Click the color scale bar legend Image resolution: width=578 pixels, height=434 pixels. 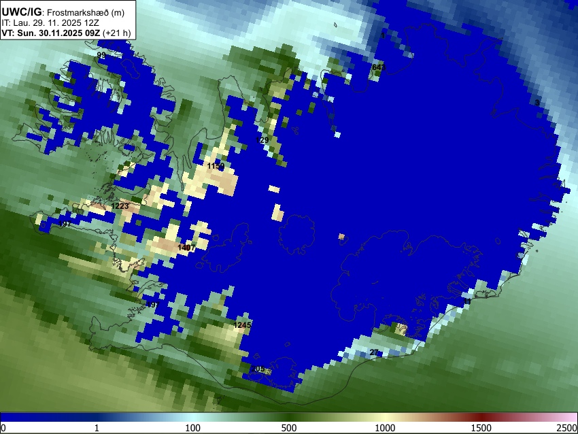pyautogui.click(x=289, y=417)
